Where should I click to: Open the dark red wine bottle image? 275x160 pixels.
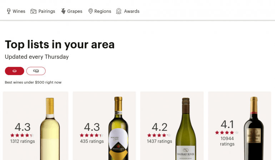pyautogui.click(x=254, y=130)
